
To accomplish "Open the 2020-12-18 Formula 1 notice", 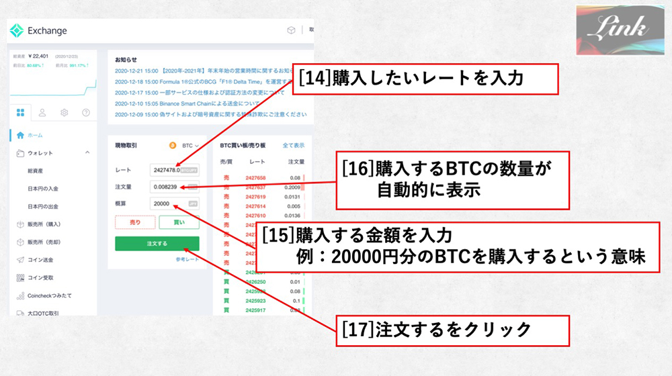I will coord(203,82).
